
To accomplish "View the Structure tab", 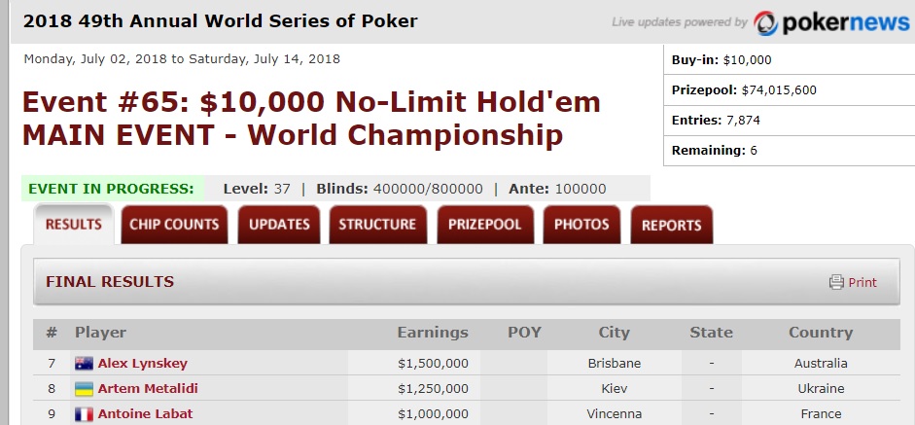I will coord(377,225).
